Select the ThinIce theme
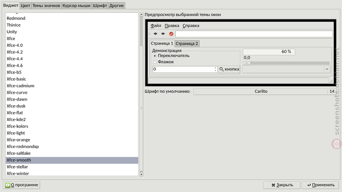The height and width of the screenshot is (192, 342). click(72, 25)
